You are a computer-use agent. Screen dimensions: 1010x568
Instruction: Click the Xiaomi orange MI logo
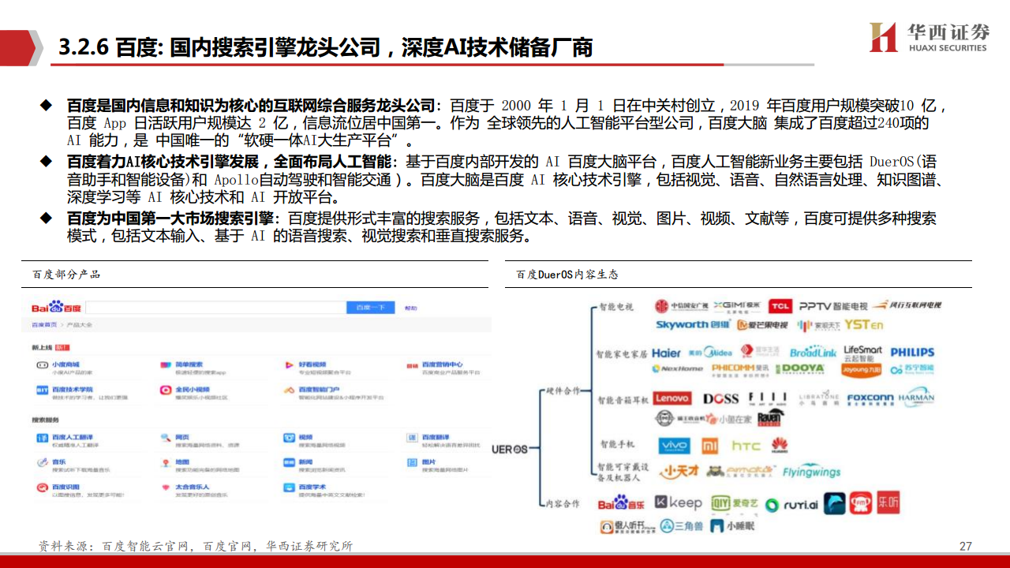710,446
